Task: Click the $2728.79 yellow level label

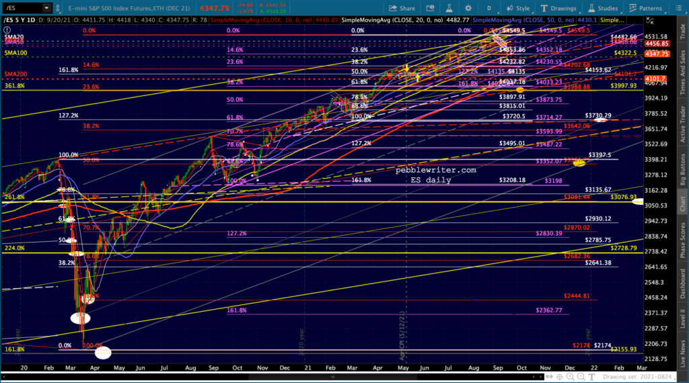Action: pyautogui.click(x=624, y=248)
